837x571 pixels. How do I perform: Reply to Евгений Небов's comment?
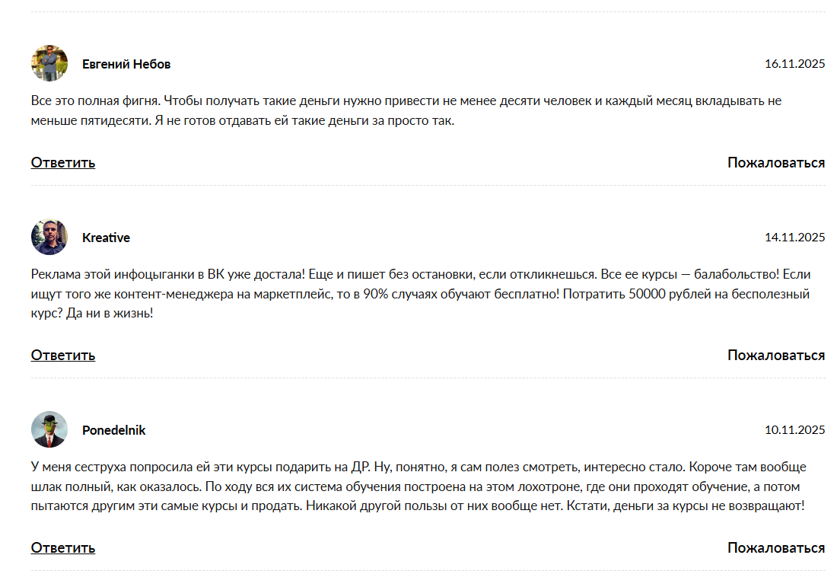pyautogui.click(x=63, y=162)
